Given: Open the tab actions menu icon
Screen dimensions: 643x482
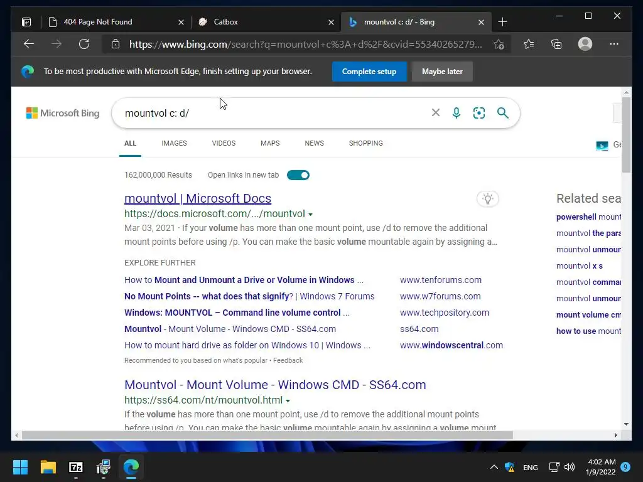Looking at the screenshot, I should (26, 22).
